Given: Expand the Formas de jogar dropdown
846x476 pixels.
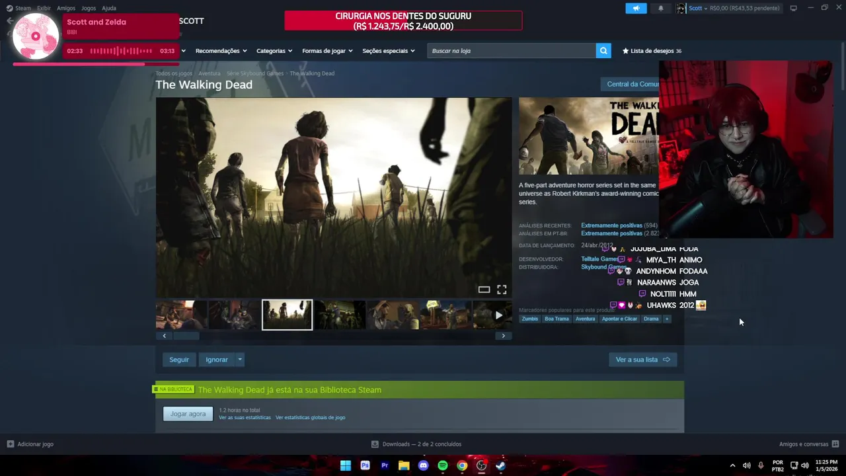Looking at the screenshot, I should point(327,51).
